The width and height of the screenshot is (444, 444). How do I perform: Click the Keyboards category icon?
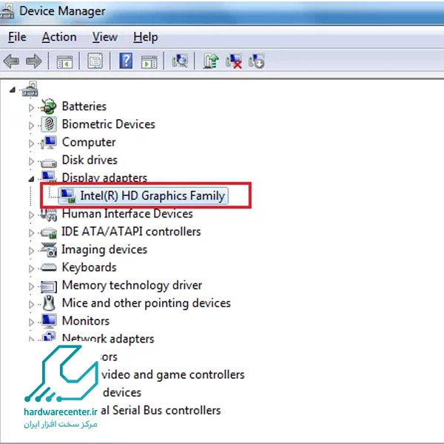coord(49,267)
